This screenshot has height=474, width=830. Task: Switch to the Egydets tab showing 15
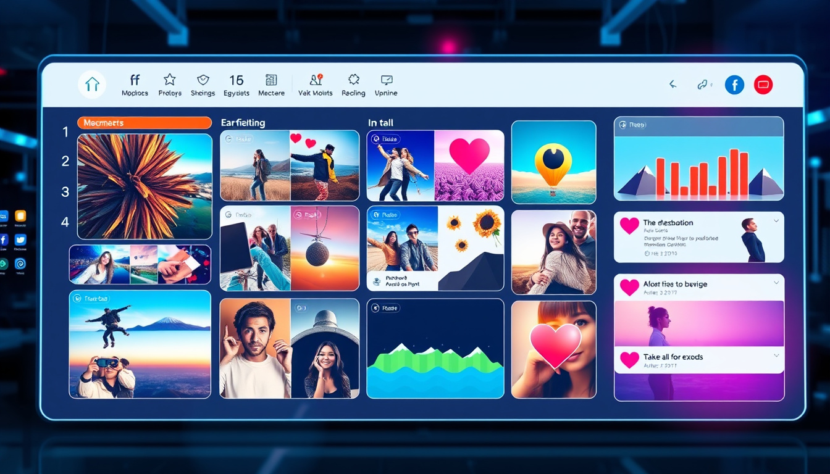coord(236,80)
